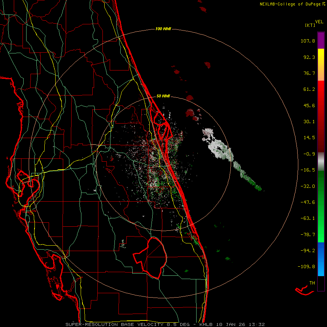This screenshot has width=327, height=327.
Task: Click the 50 NMI range ring label
Action: [x=163, y=96]
